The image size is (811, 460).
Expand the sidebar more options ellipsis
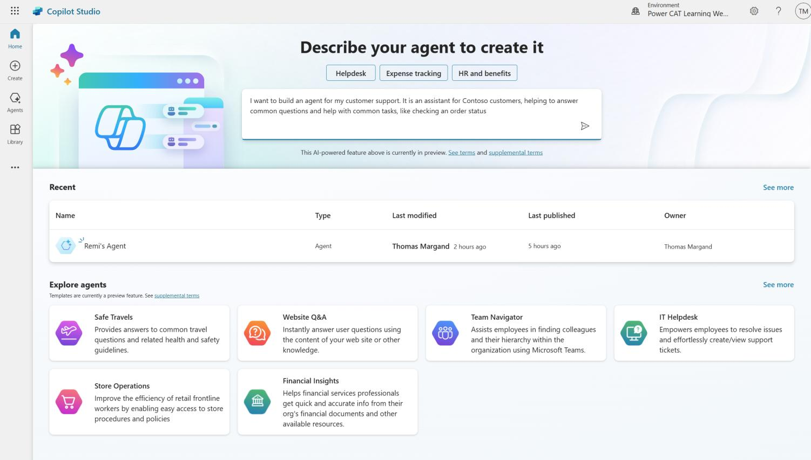(15, 167)
